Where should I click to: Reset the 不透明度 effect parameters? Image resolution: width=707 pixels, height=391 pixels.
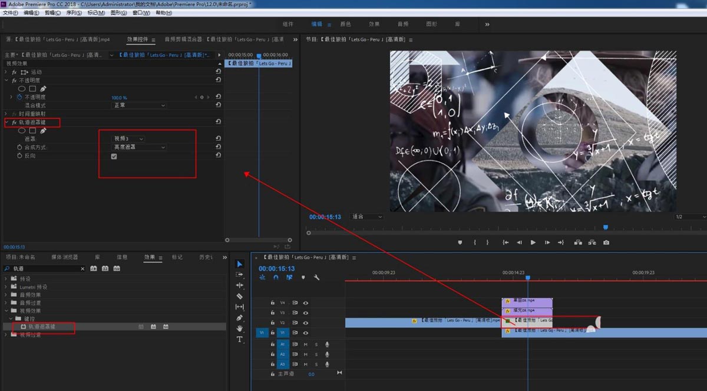[218, 80]
